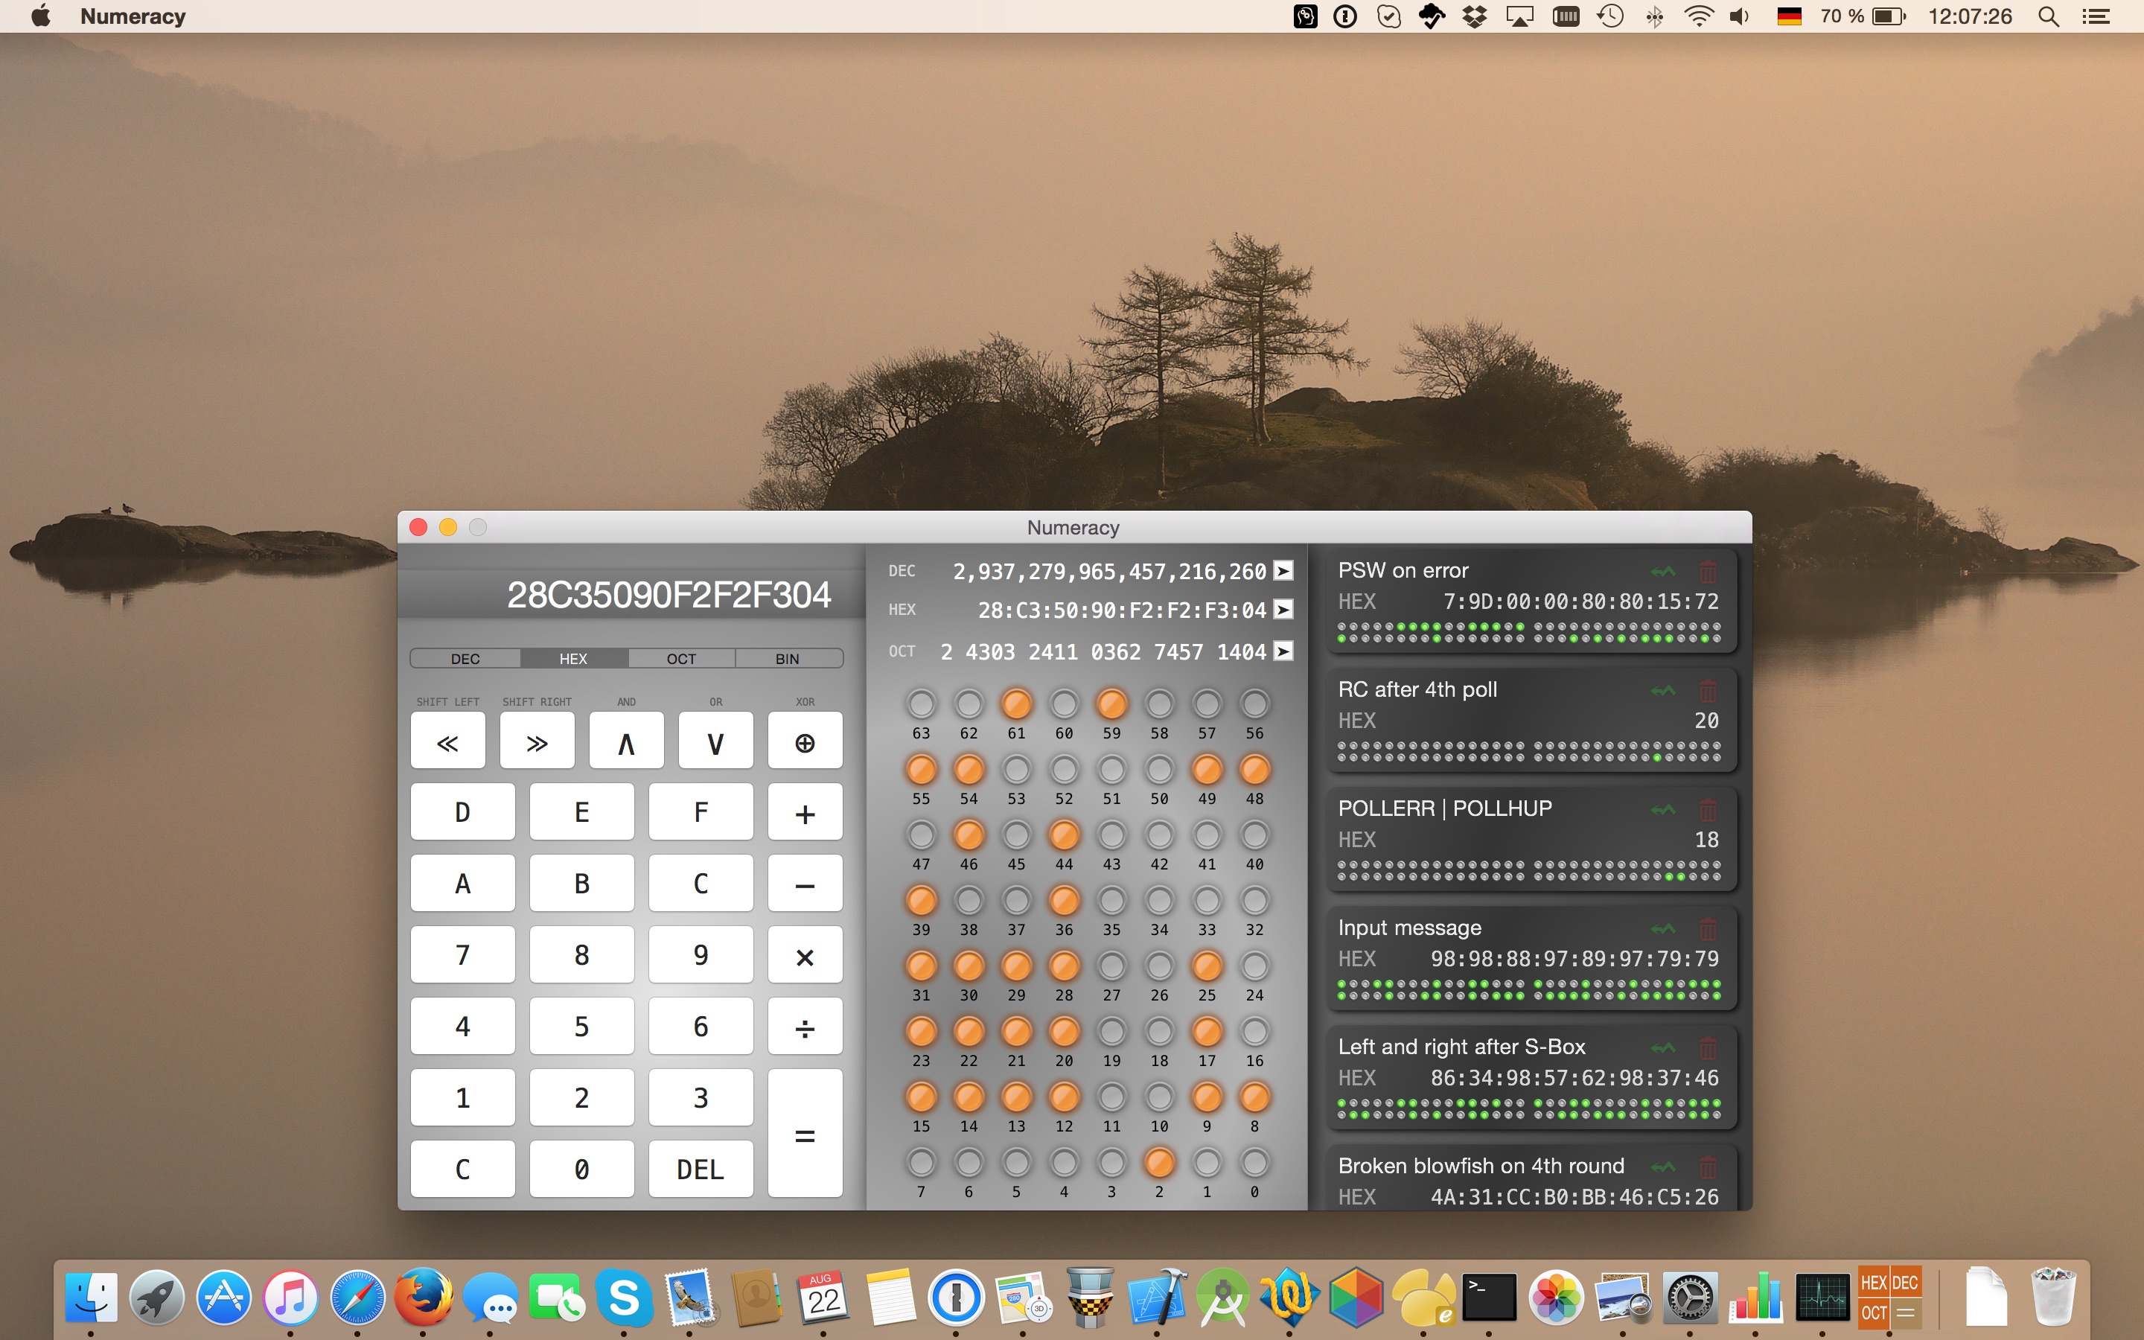
Task: Open Wi-Fi status in the menu bar
Action: point(1697,16)
